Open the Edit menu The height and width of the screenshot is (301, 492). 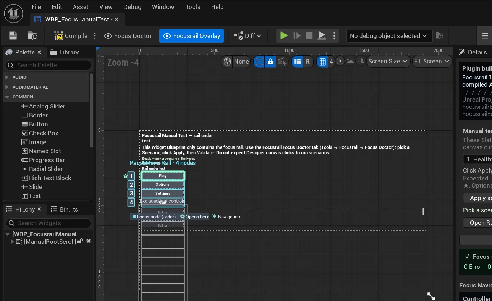57,7
